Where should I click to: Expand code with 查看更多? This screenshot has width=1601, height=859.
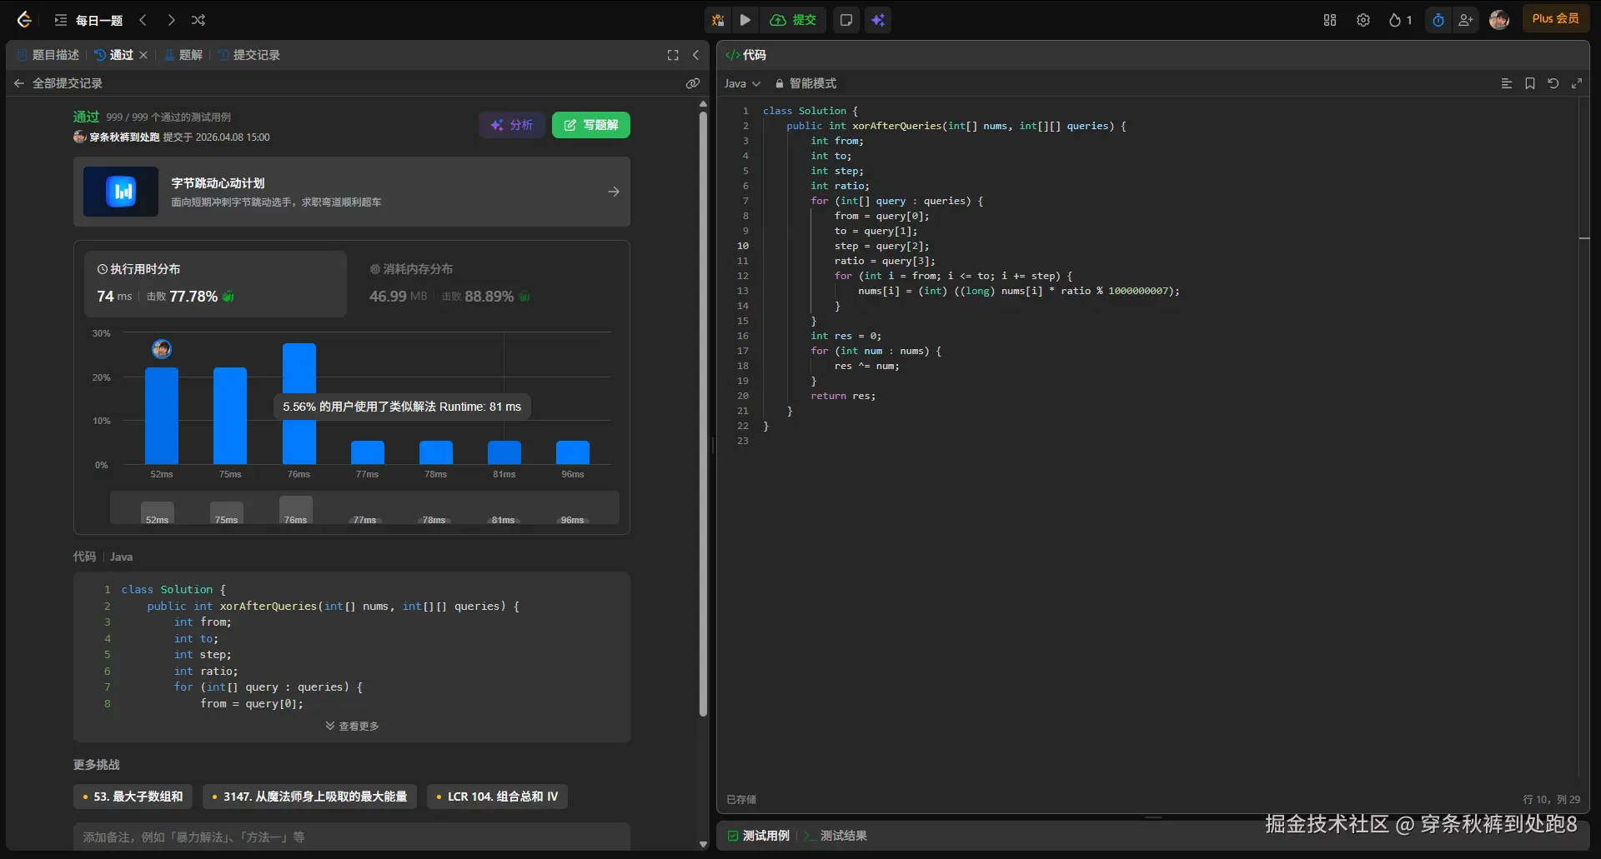click(352, 726)
